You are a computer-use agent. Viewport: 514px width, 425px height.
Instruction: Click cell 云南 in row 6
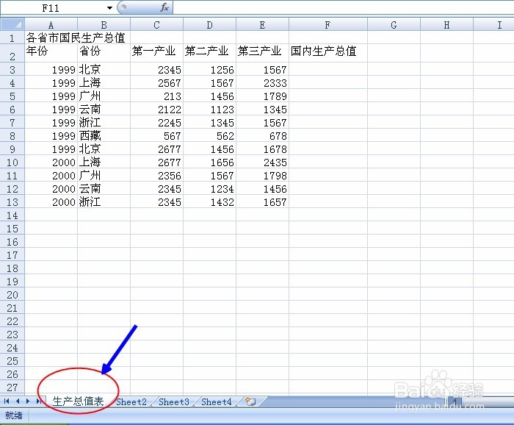(x=104, y=110)
